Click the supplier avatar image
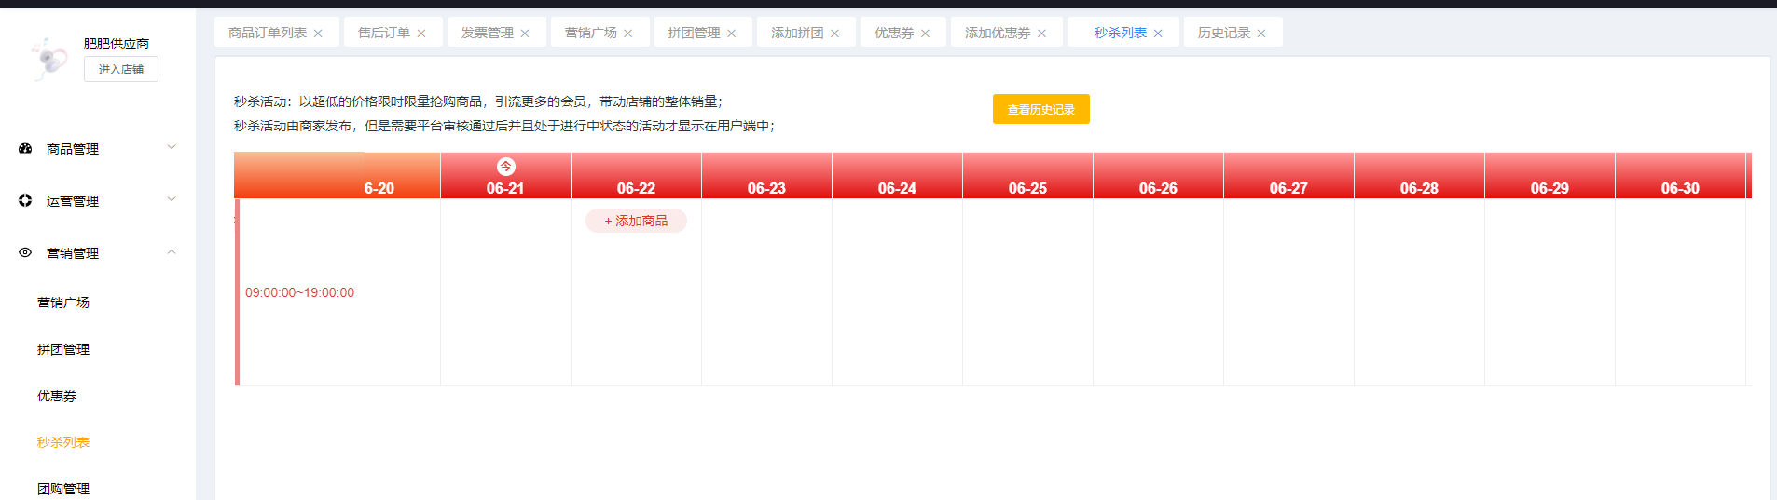 coord(48,59)
